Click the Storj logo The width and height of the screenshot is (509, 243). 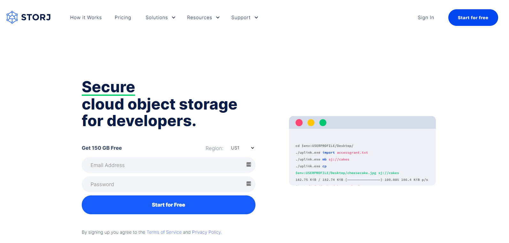(28, 17)
